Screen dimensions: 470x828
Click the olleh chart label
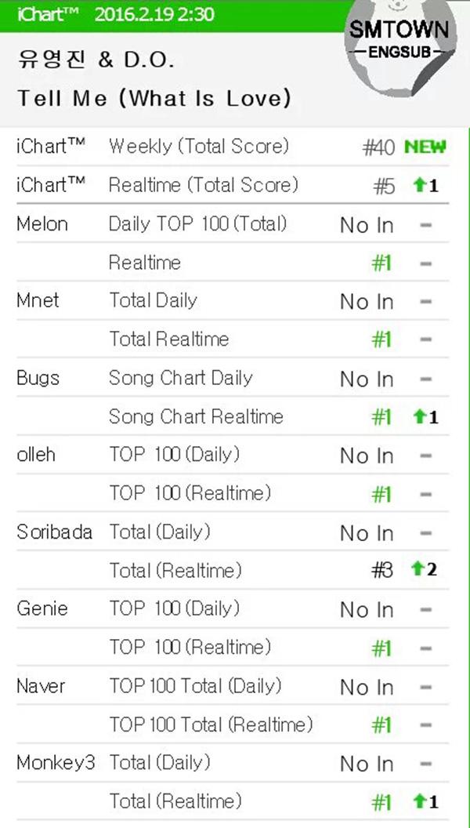click(x=36, y=456)
